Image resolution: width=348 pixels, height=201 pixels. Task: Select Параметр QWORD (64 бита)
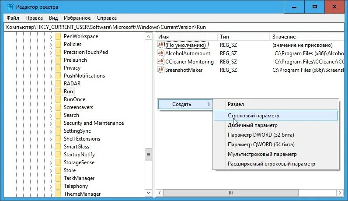[x=276, y=145]
